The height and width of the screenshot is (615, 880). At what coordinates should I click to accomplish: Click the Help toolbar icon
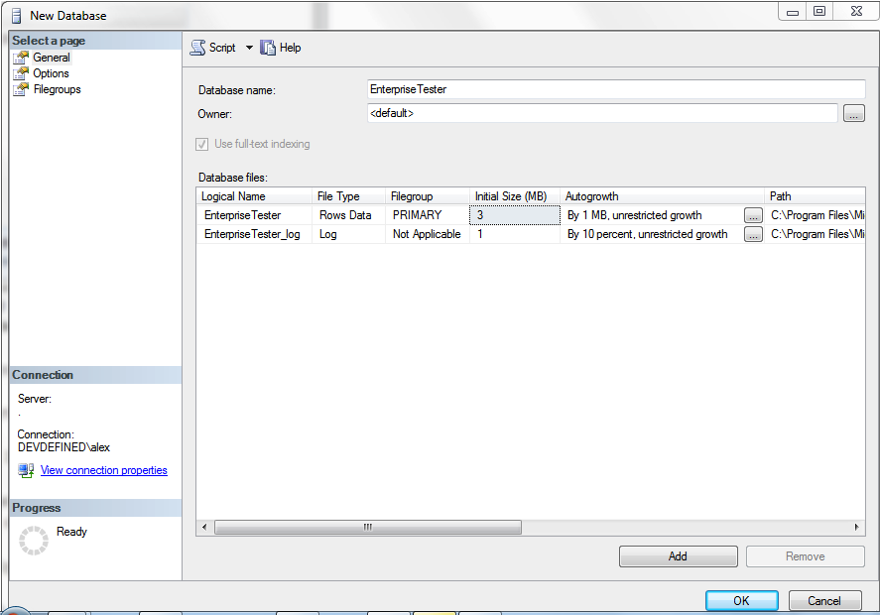268,48
